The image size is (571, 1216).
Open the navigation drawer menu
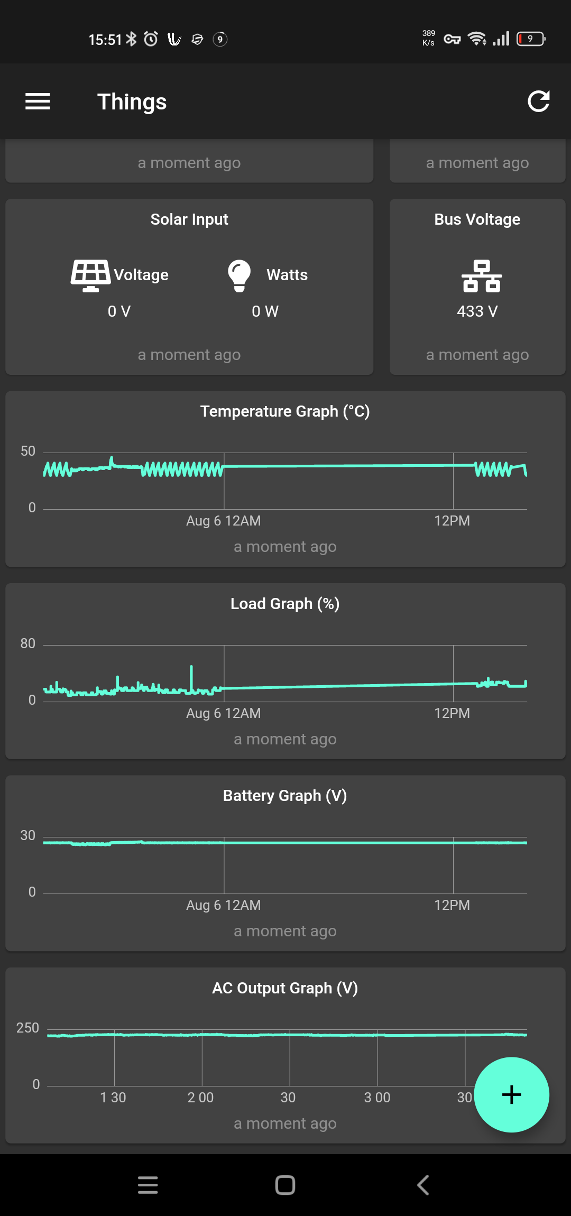coord(37,101)
